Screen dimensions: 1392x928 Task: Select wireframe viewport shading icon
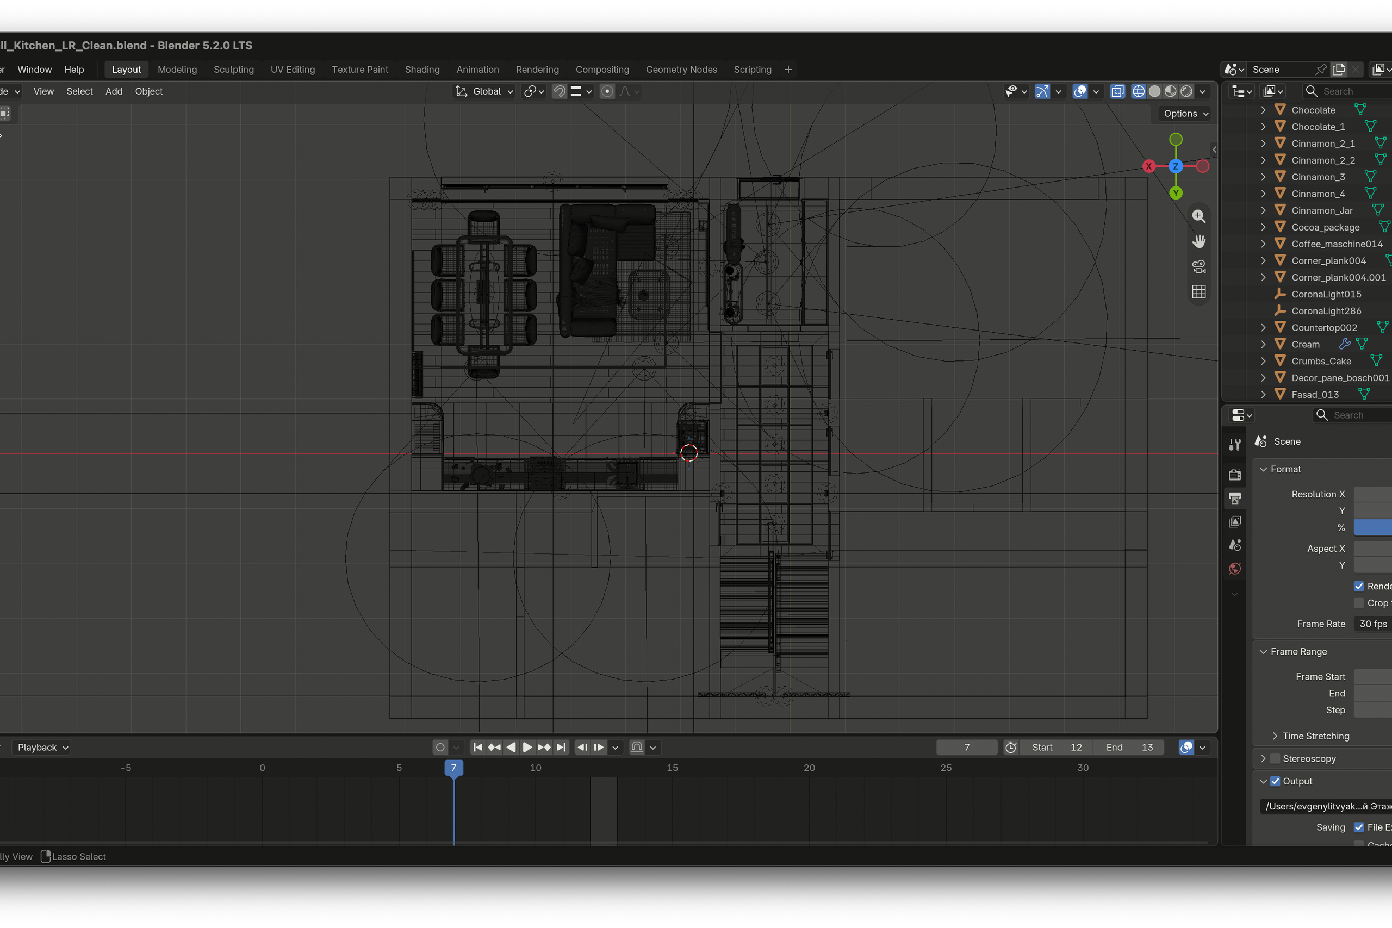[x=1138, y=91]
